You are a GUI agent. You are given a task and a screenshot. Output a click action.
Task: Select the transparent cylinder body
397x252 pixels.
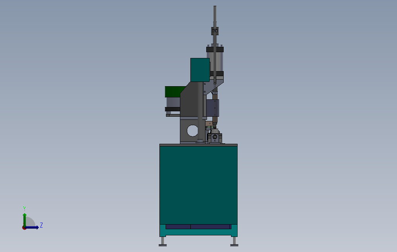(x=215, y=61)
